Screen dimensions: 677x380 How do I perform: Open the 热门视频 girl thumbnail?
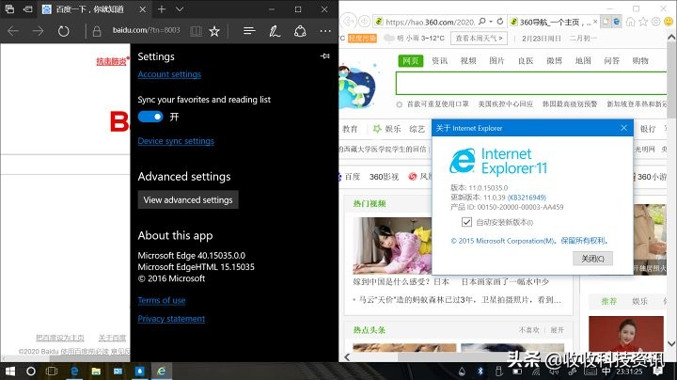point(392,245)
